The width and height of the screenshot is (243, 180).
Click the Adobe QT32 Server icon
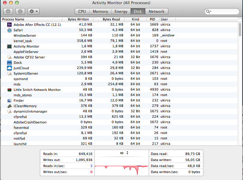9,57
